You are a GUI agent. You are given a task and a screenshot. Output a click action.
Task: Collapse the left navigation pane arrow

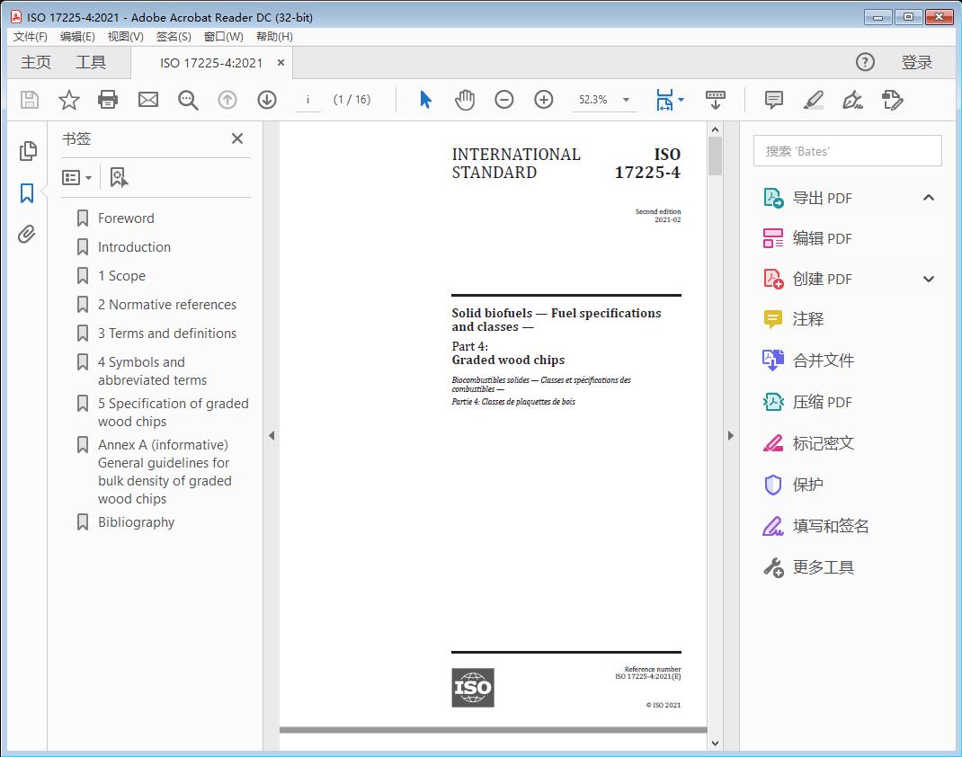tap(272, 436)
